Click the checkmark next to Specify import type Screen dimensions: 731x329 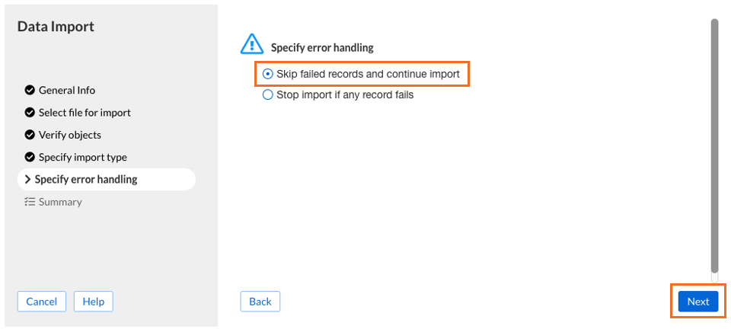pyautogui.click(x=30, y=157)
